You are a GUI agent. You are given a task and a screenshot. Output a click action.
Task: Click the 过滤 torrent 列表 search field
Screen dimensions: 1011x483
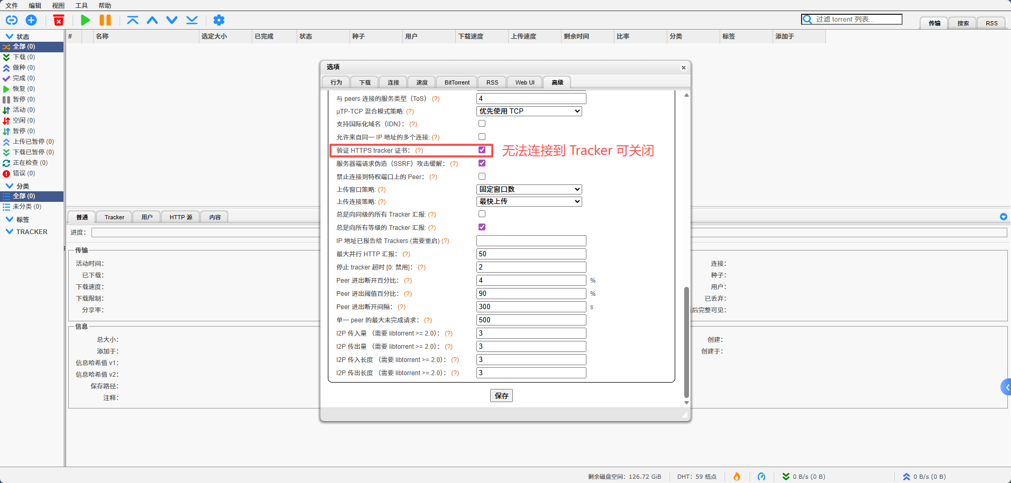point(857,20)
